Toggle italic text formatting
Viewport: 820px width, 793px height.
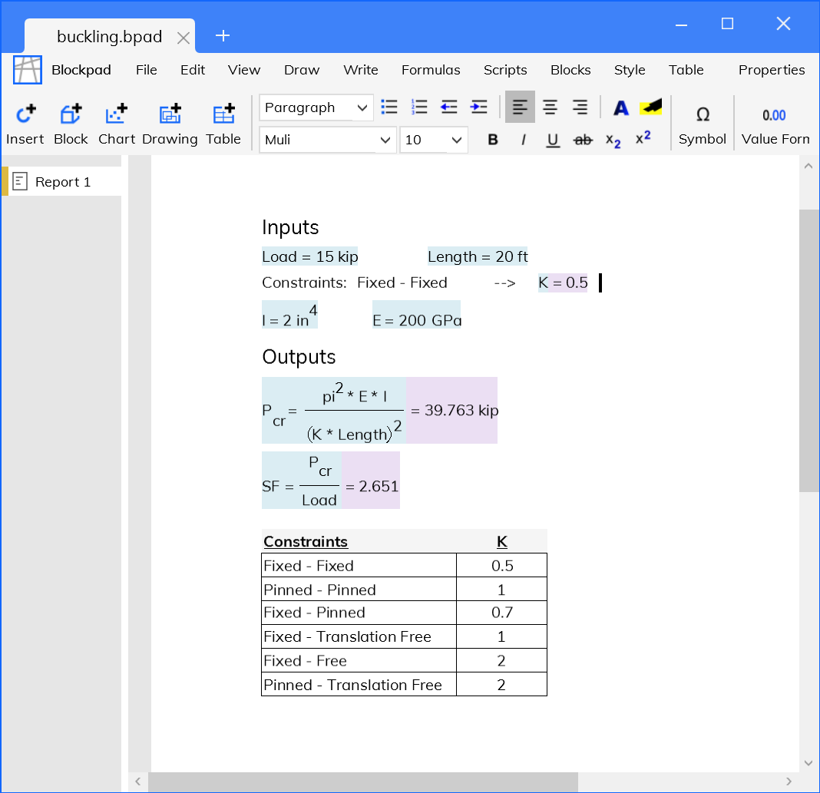tap(524, 140)
